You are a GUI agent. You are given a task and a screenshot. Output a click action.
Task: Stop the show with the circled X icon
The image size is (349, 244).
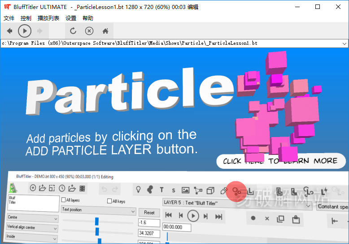(x=89, y=31)
